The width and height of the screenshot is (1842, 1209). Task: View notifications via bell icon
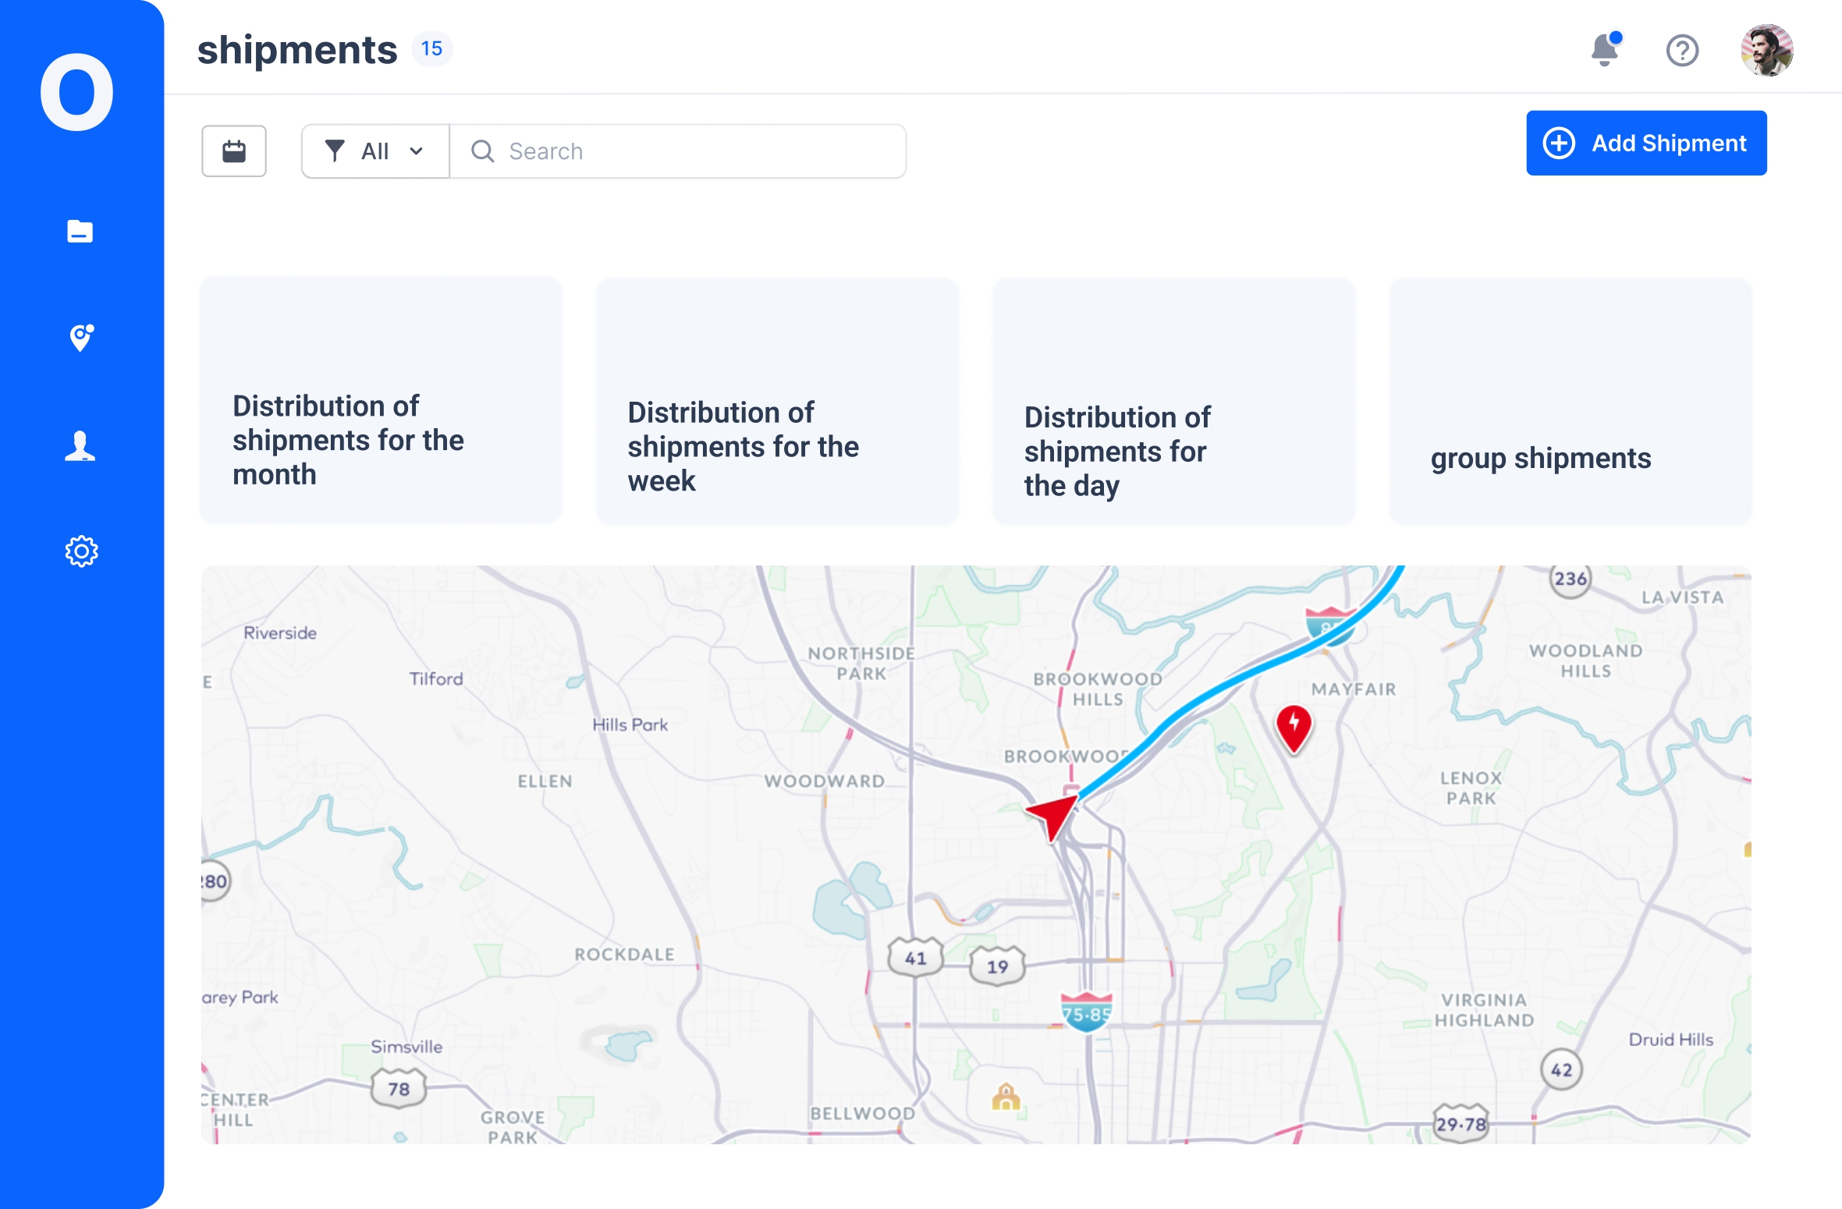(x=1603, y=51)
